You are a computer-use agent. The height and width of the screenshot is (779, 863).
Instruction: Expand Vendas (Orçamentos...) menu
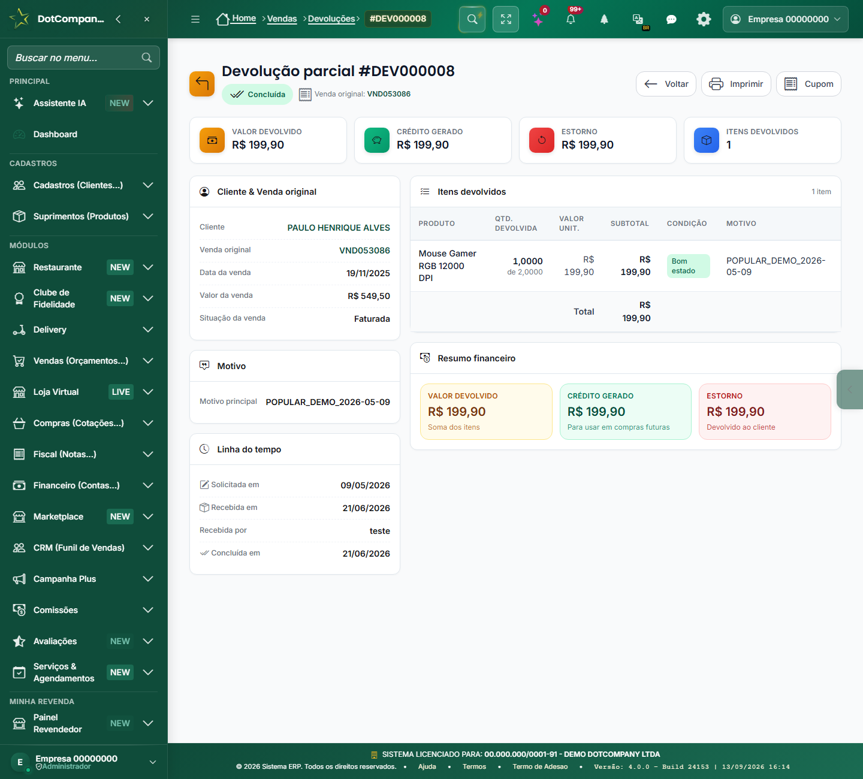[148, 361]
